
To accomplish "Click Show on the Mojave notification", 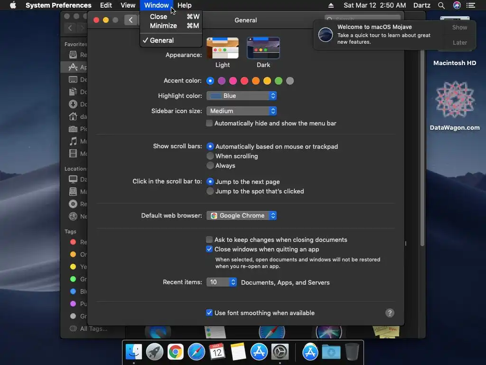I will click(x=459, y=27).
